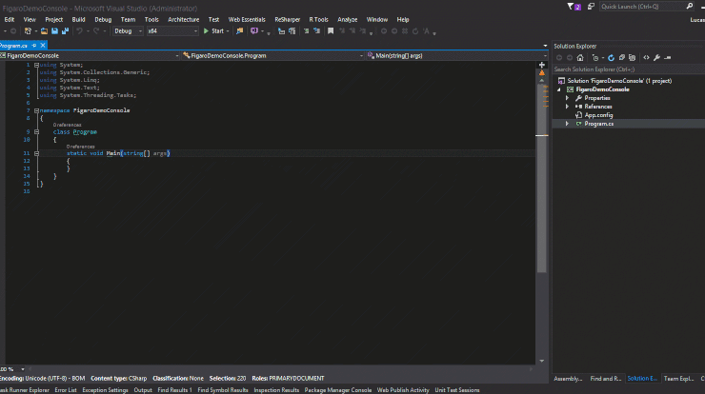Screen dimensions: 705x394
Task: Click the Pending Changes Filter clock icon
Action: tap(595, 57)
